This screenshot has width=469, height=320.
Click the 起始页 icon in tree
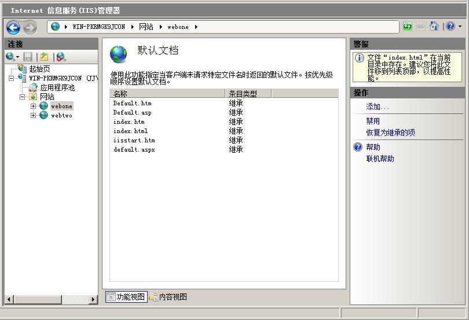pyautogui.click(x=23, y=68)
